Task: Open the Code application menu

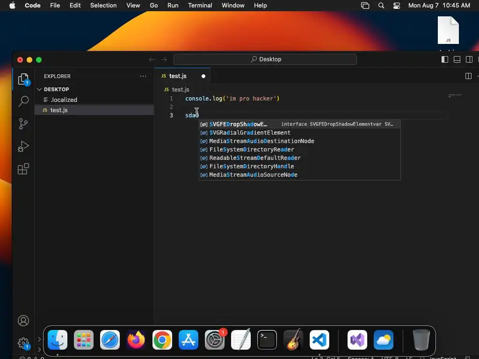Action: [x=33, y=6]
